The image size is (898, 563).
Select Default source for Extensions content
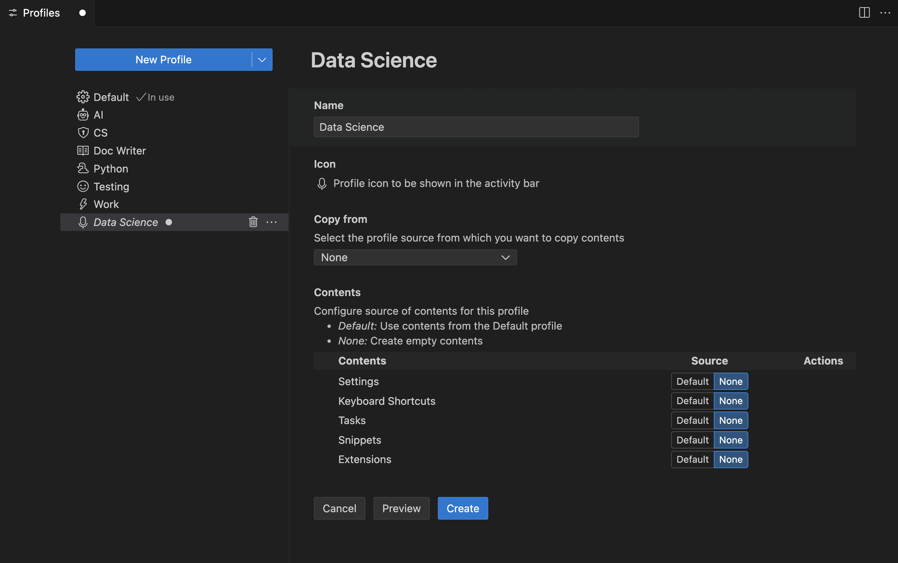point(692,459)
